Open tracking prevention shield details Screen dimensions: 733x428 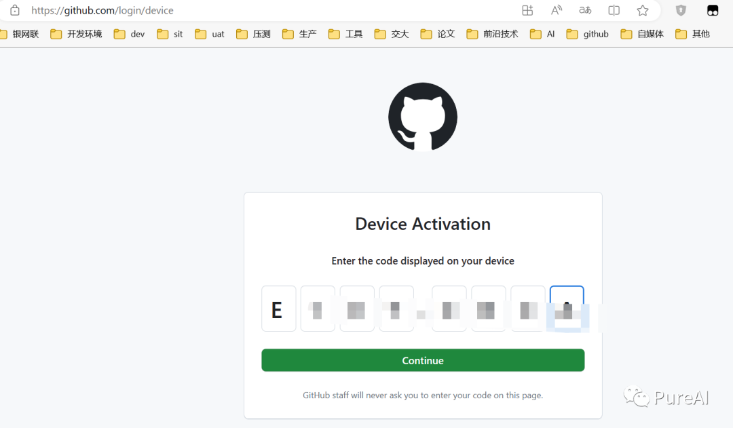pos(681,10)
